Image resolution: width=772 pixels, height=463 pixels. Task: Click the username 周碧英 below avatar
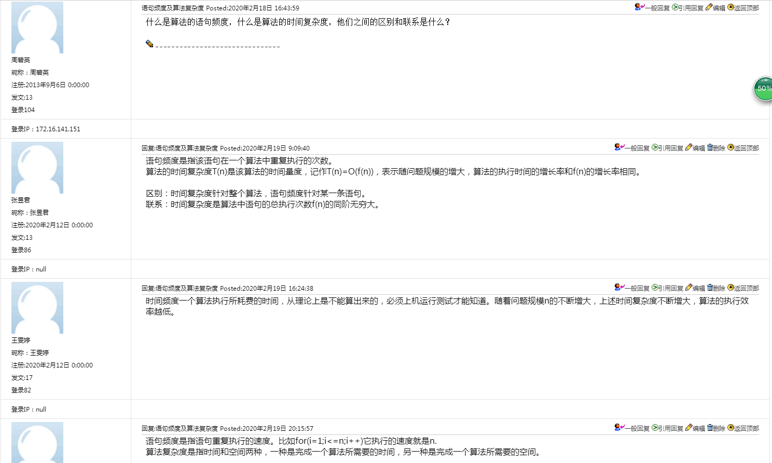[x=21, y=60]
